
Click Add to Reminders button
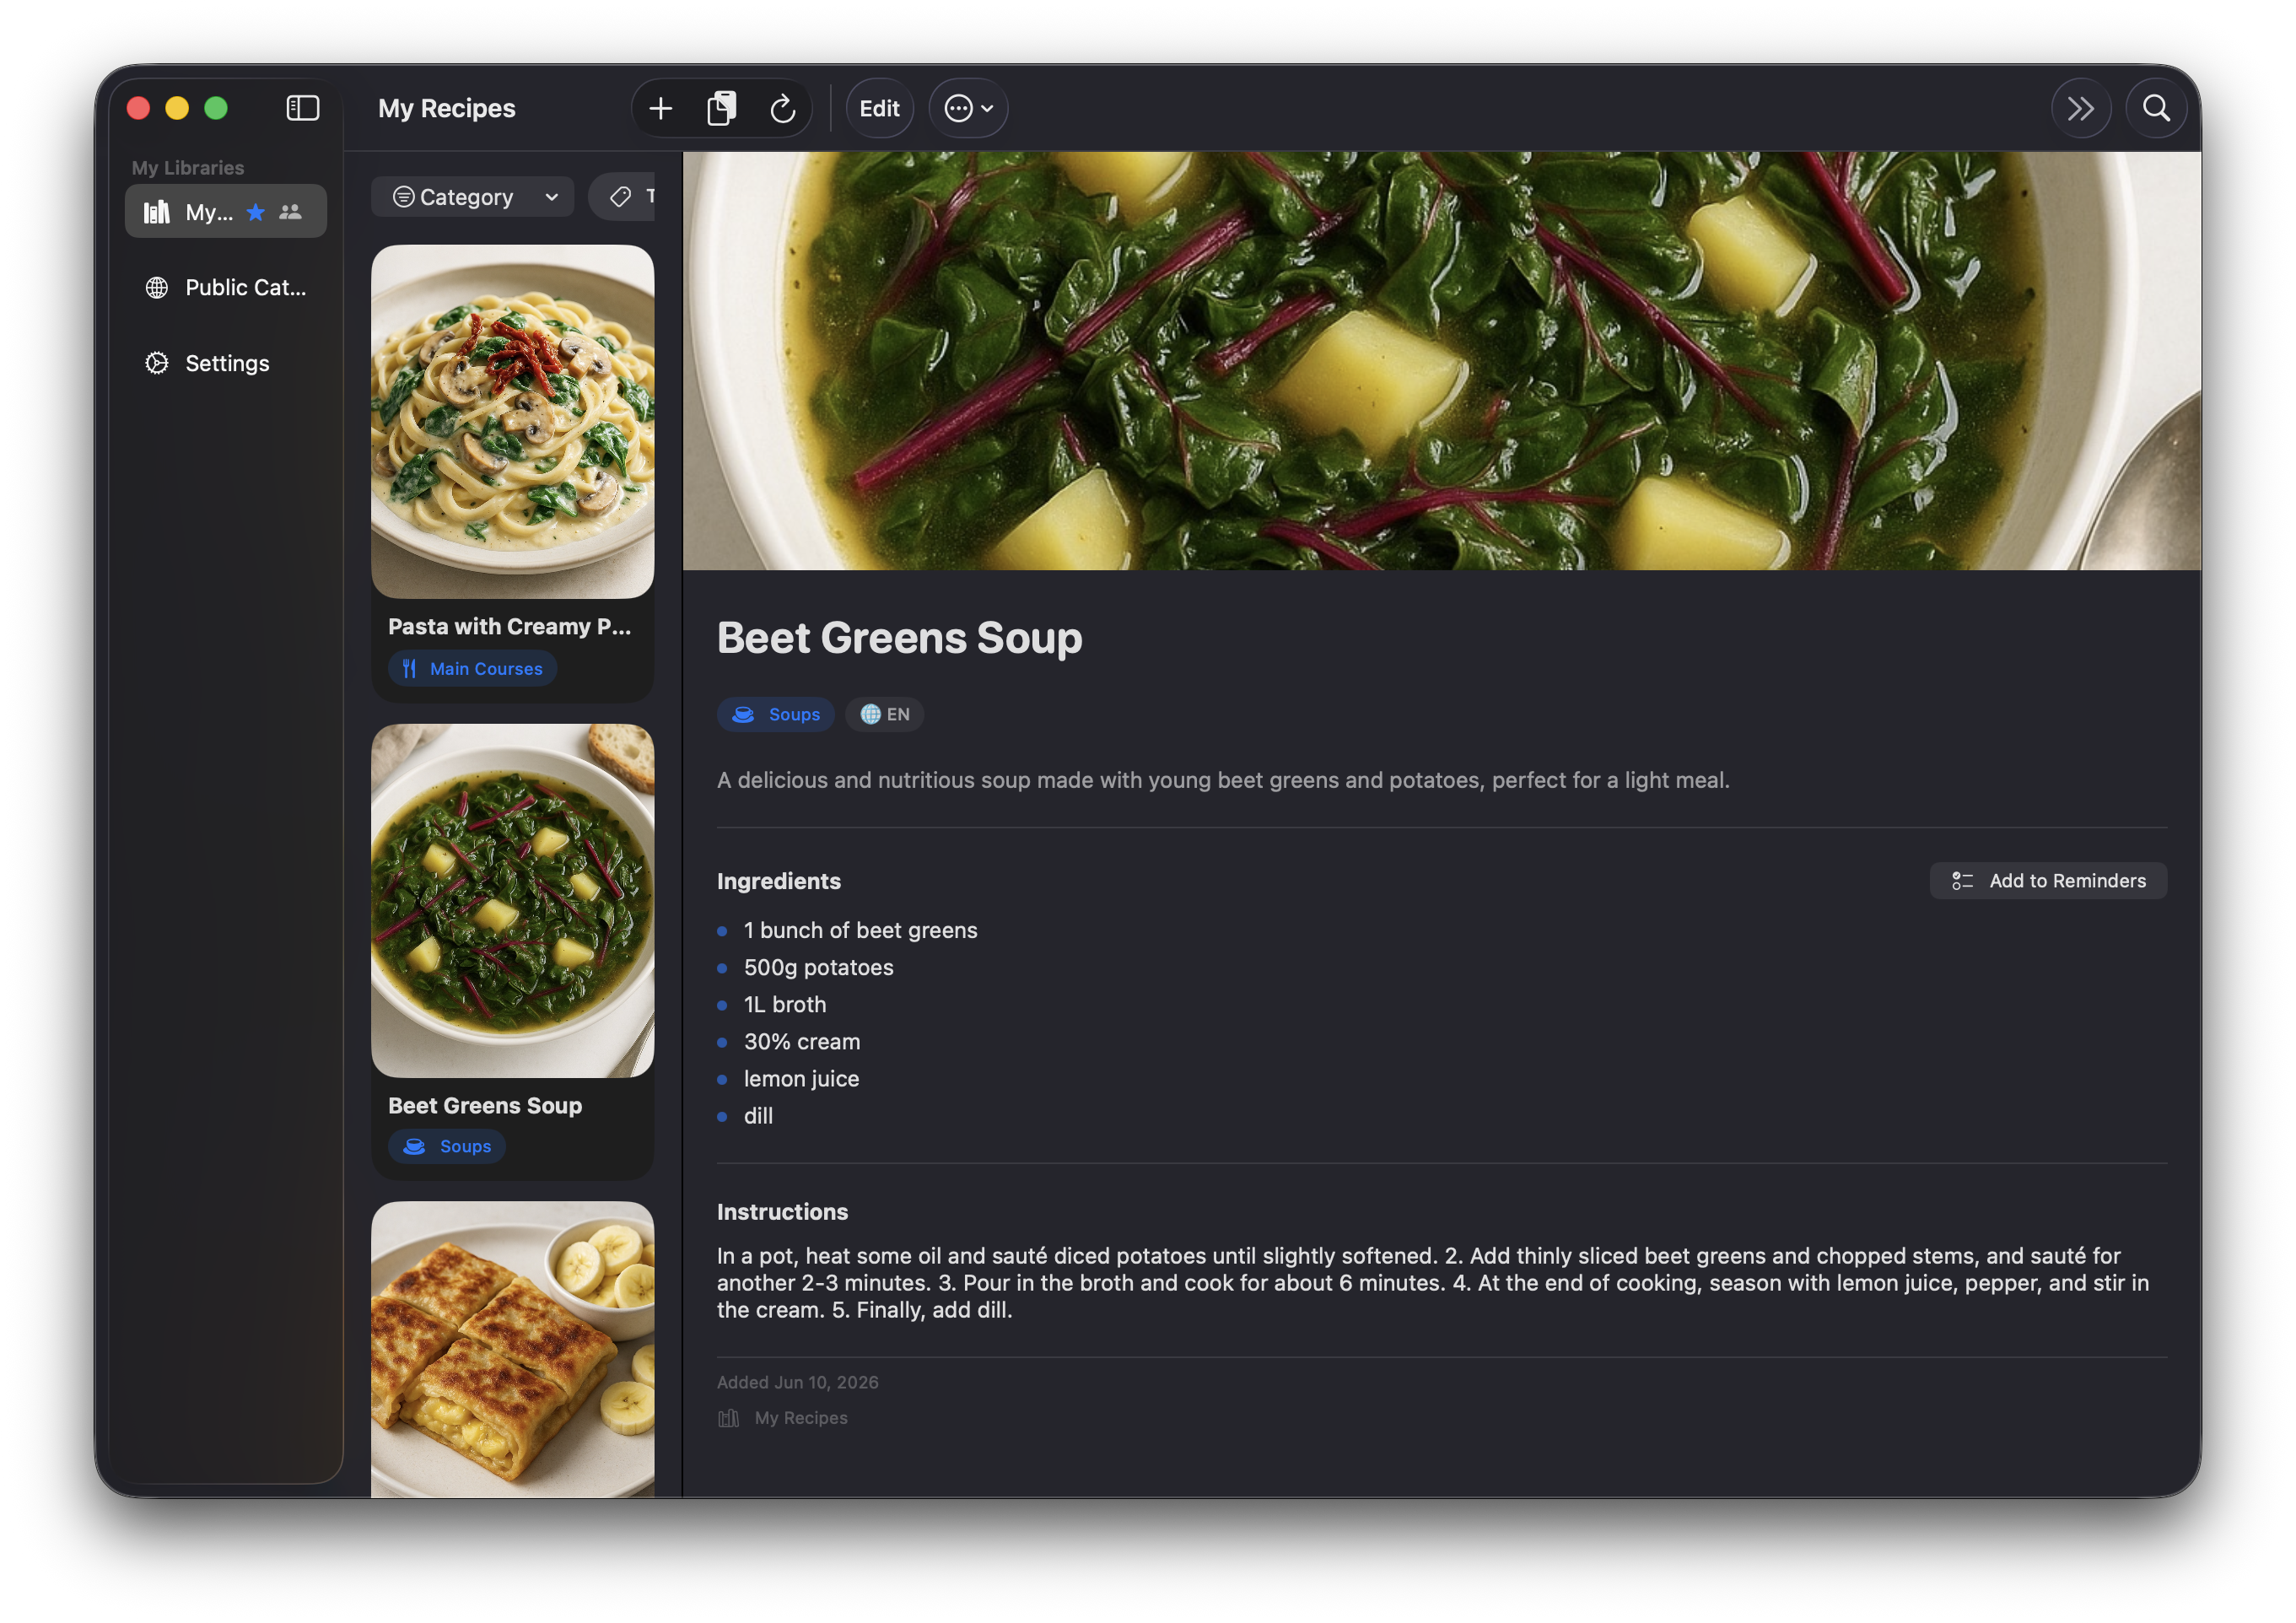[2048, 880]
